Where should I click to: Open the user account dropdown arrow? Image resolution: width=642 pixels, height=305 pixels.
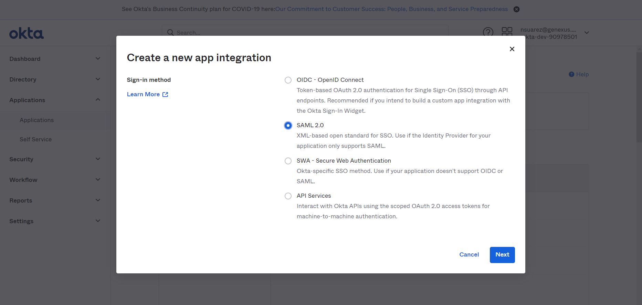(x=587, y=33)
